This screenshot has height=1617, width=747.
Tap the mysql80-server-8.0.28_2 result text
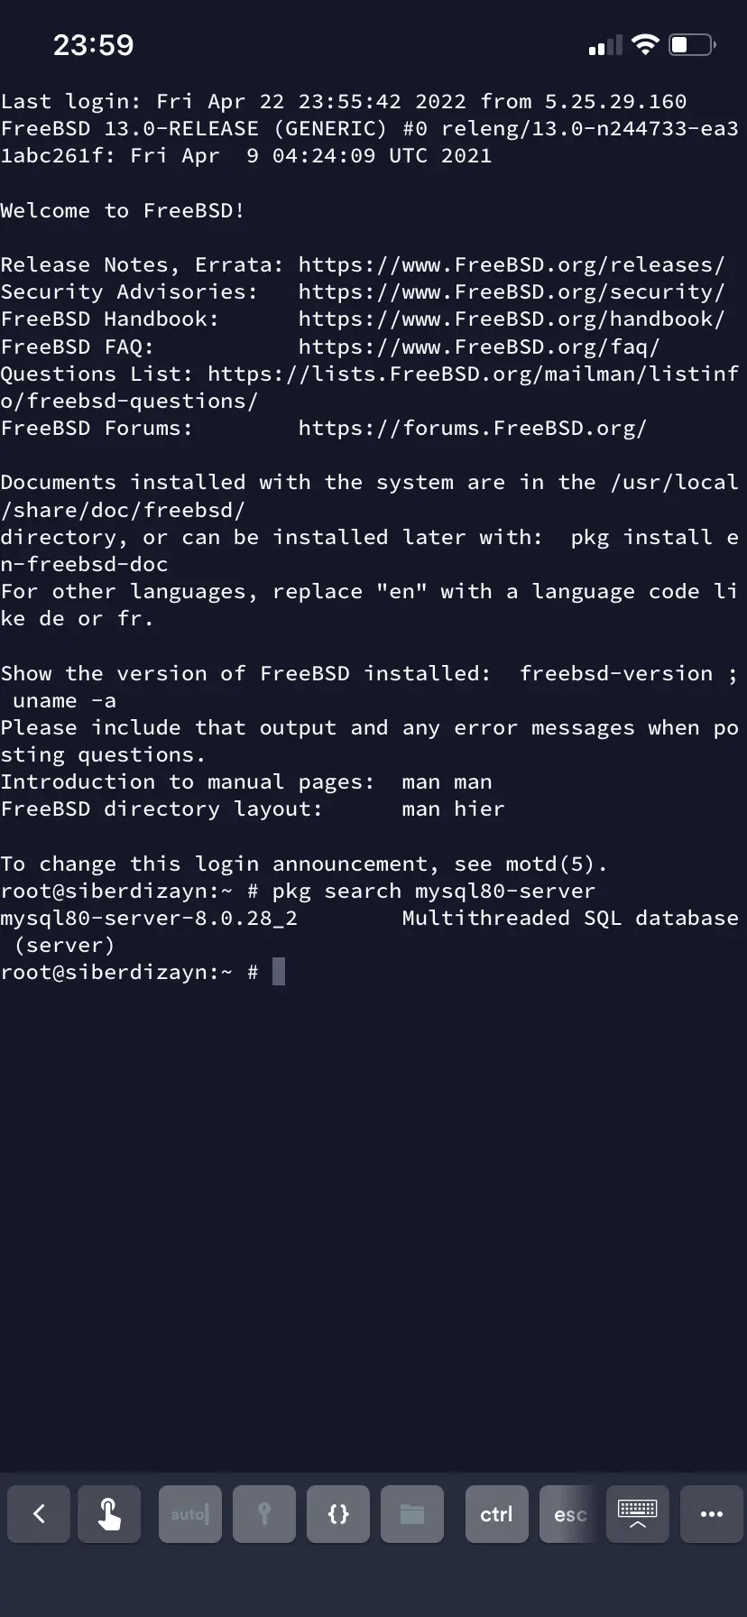[149, 918]
